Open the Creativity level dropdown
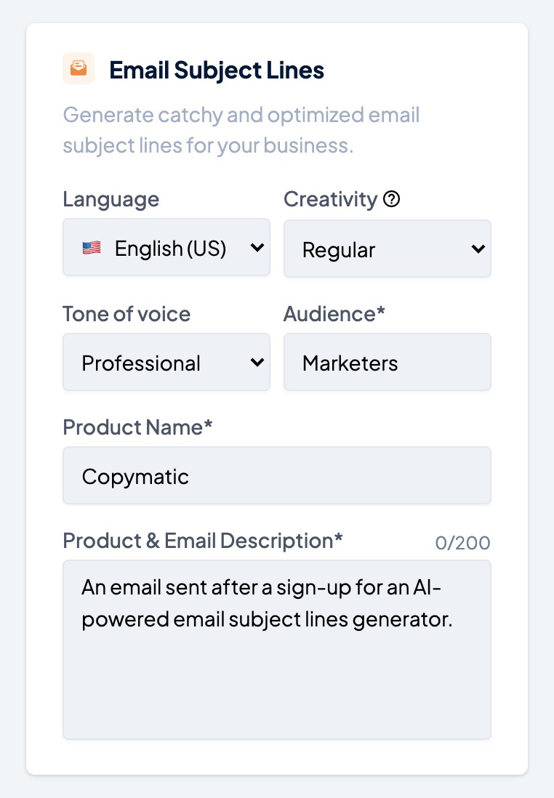 [x=387, y=248]
